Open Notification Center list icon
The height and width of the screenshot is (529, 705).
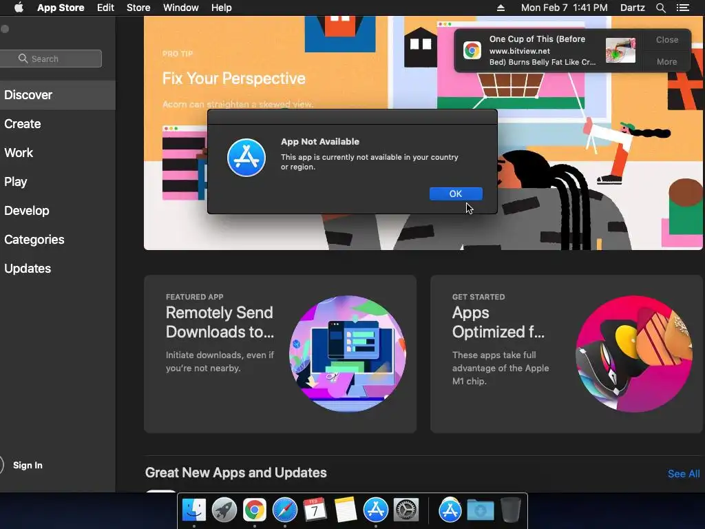pyautogui.click(x=683, y=8)
